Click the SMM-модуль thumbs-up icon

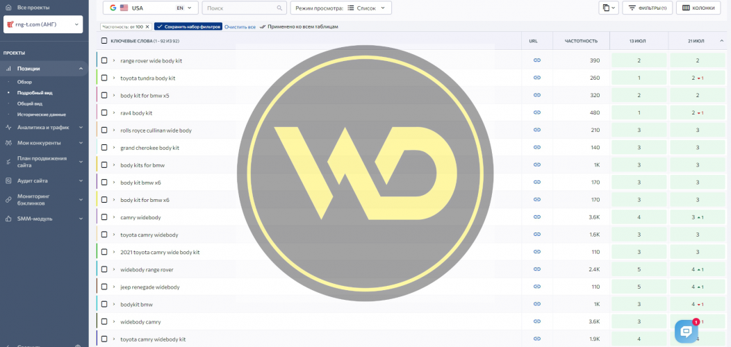(x=8, y=219)
